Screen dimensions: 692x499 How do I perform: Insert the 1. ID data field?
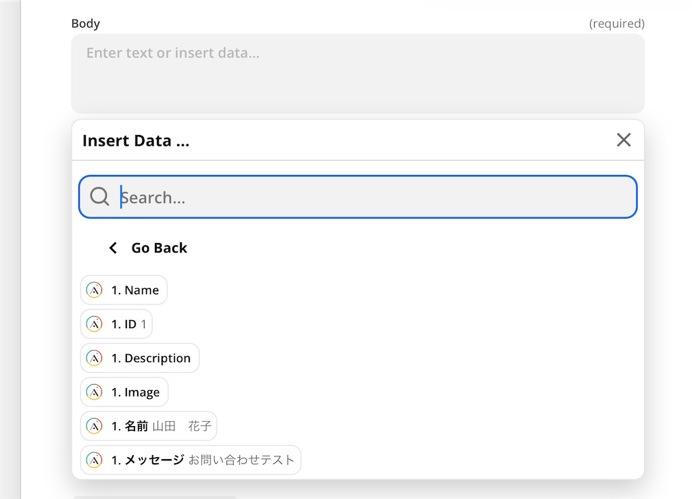128,324
